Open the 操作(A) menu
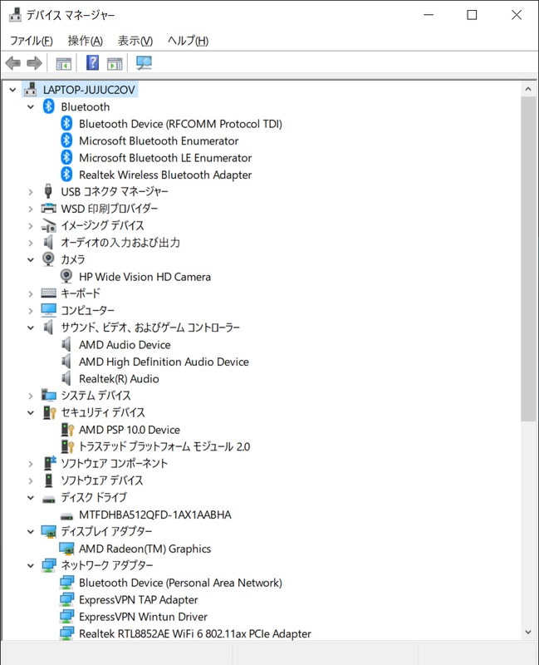Image resolution: width=539 pixels, height=665 pixels. [86, 41]
